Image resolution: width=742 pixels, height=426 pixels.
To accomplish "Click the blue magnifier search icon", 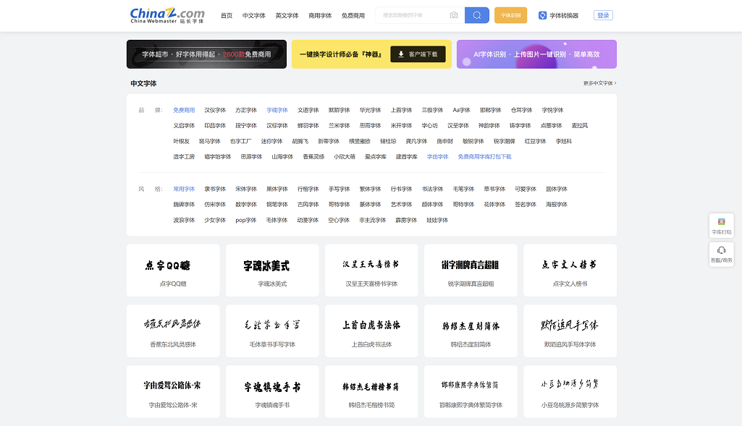I will (476, 14).
